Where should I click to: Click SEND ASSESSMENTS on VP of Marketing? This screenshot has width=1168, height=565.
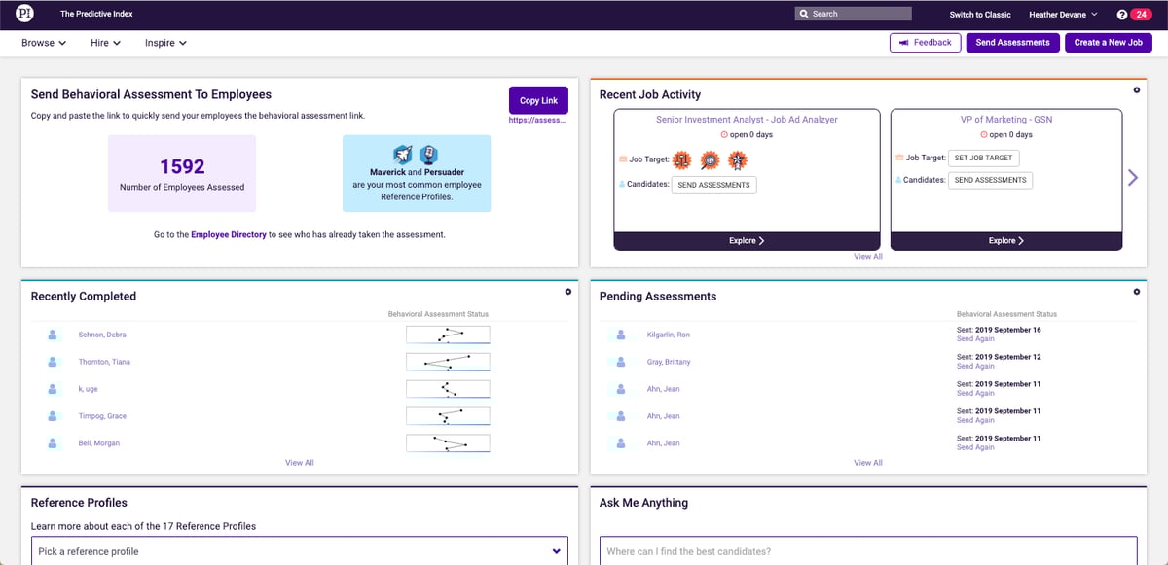click(990, 180)
